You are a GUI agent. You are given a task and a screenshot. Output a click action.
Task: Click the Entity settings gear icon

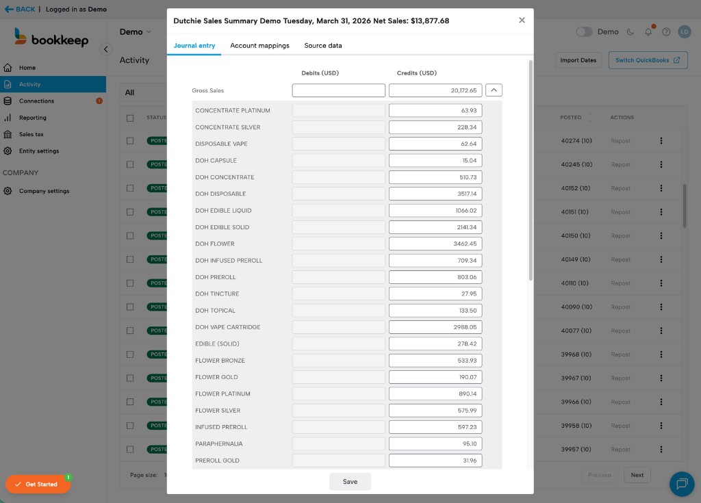click(8, 151)
